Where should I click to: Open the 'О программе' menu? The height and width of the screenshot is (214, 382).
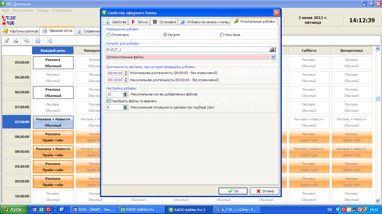click(62, 10)
